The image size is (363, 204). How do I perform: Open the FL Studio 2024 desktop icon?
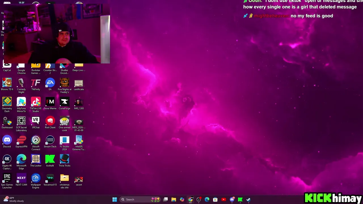pyautogui.click(x=64, y=143)
